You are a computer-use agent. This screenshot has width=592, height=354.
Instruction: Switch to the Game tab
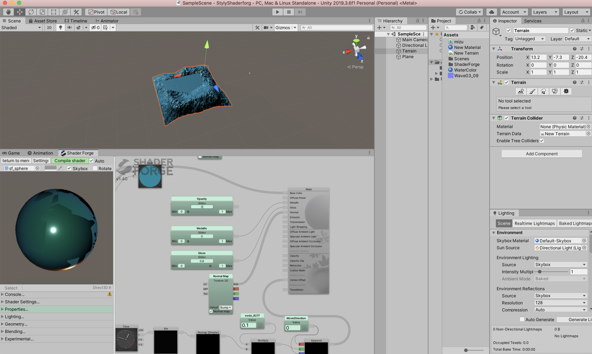coord(12,153)
